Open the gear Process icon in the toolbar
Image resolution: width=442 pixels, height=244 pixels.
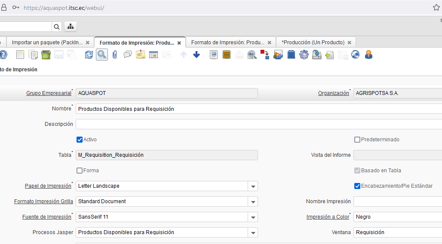304,55
